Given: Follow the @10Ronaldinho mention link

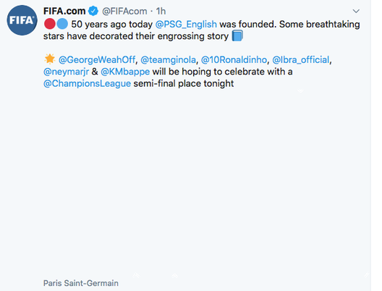Looking at the screenshot, I should (234, 59).
